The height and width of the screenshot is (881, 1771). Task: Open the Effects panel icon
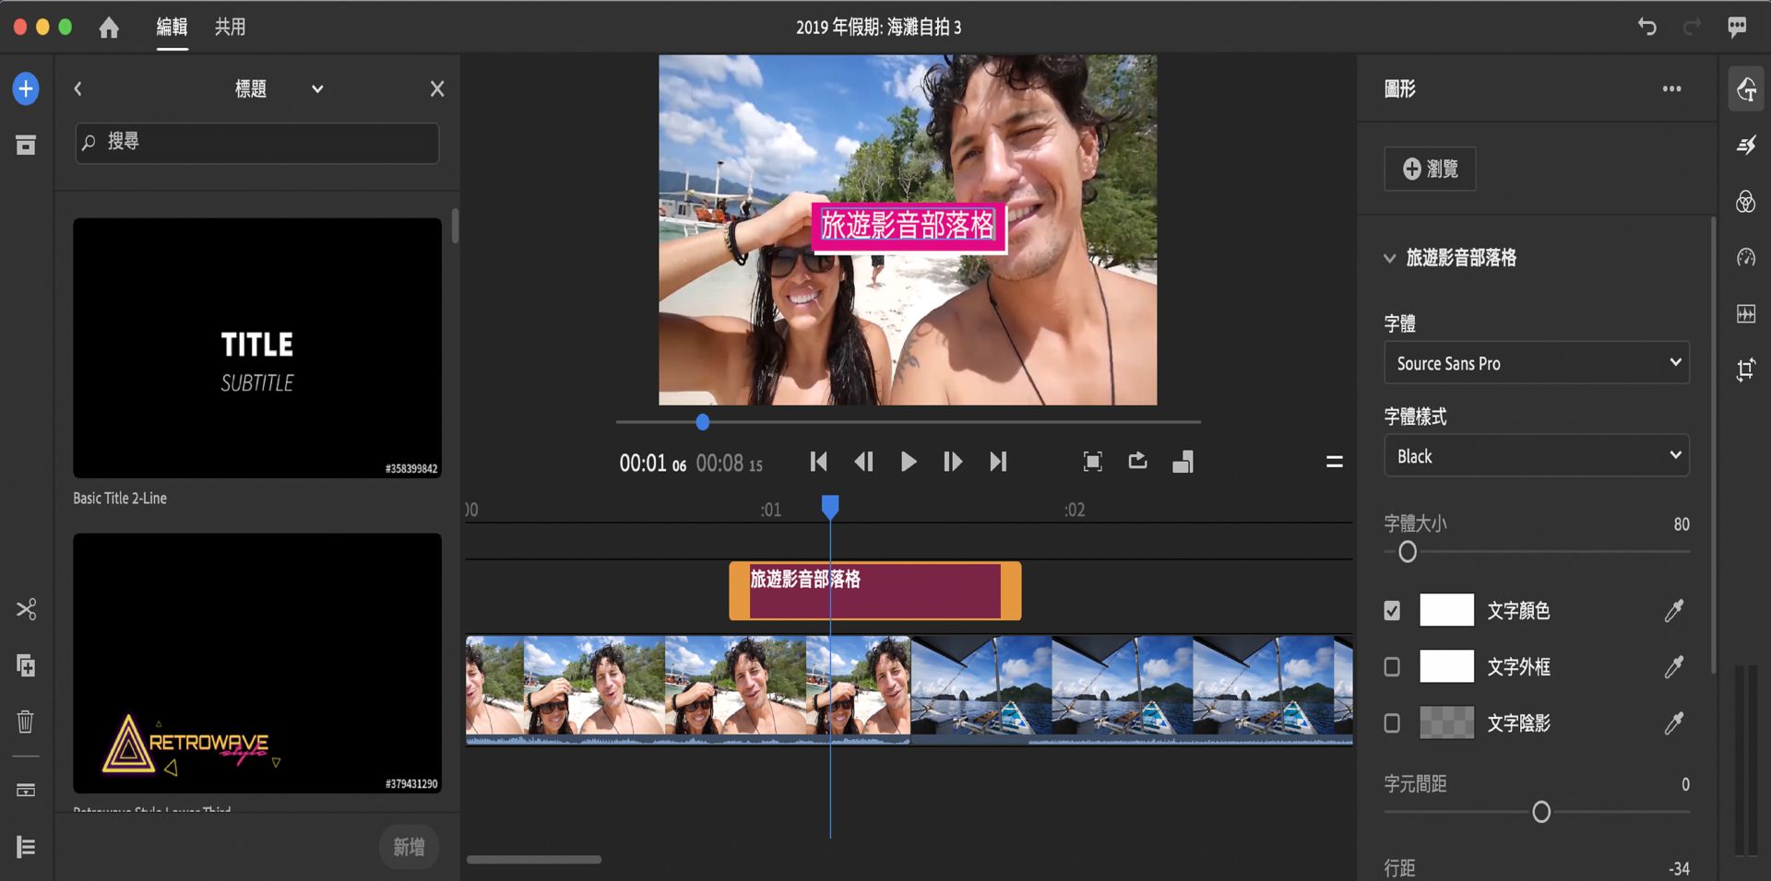1746,145
